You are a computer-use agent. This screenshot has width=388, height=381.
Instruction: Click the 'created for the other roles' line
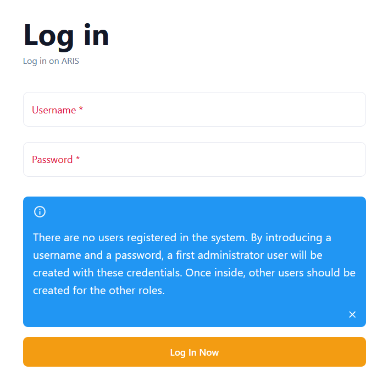99,290
